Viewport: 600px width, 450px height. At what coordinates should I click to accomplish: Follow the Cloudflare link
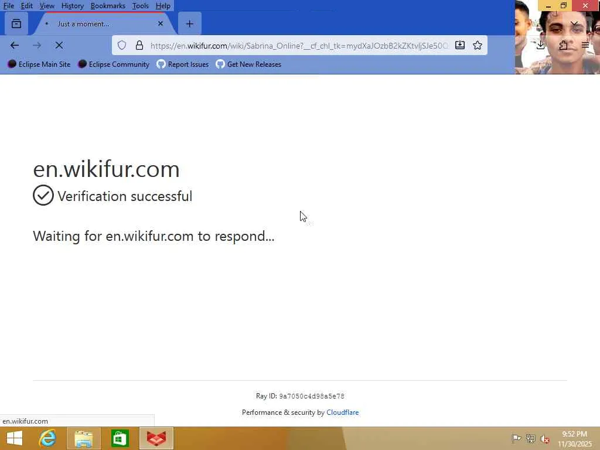tap(342, 412)
